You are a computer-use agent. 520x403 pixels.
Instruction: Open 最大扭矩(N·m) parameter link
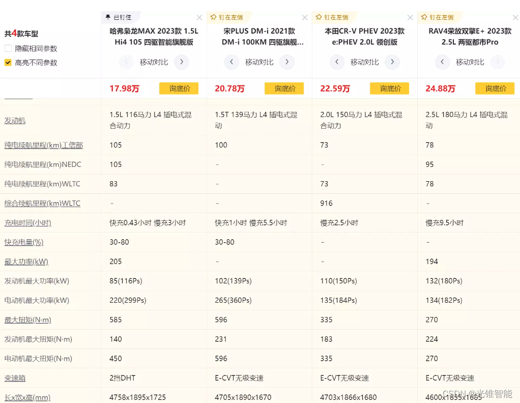[28, 320]
